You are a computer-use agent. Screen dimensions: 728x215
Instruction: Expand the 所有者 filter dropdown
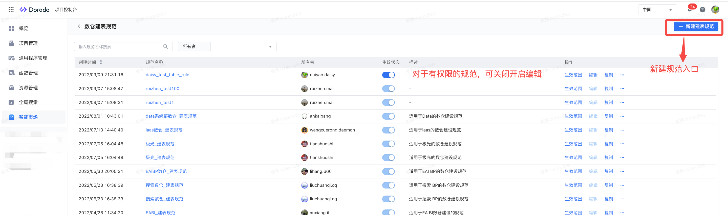pos(243,46)
